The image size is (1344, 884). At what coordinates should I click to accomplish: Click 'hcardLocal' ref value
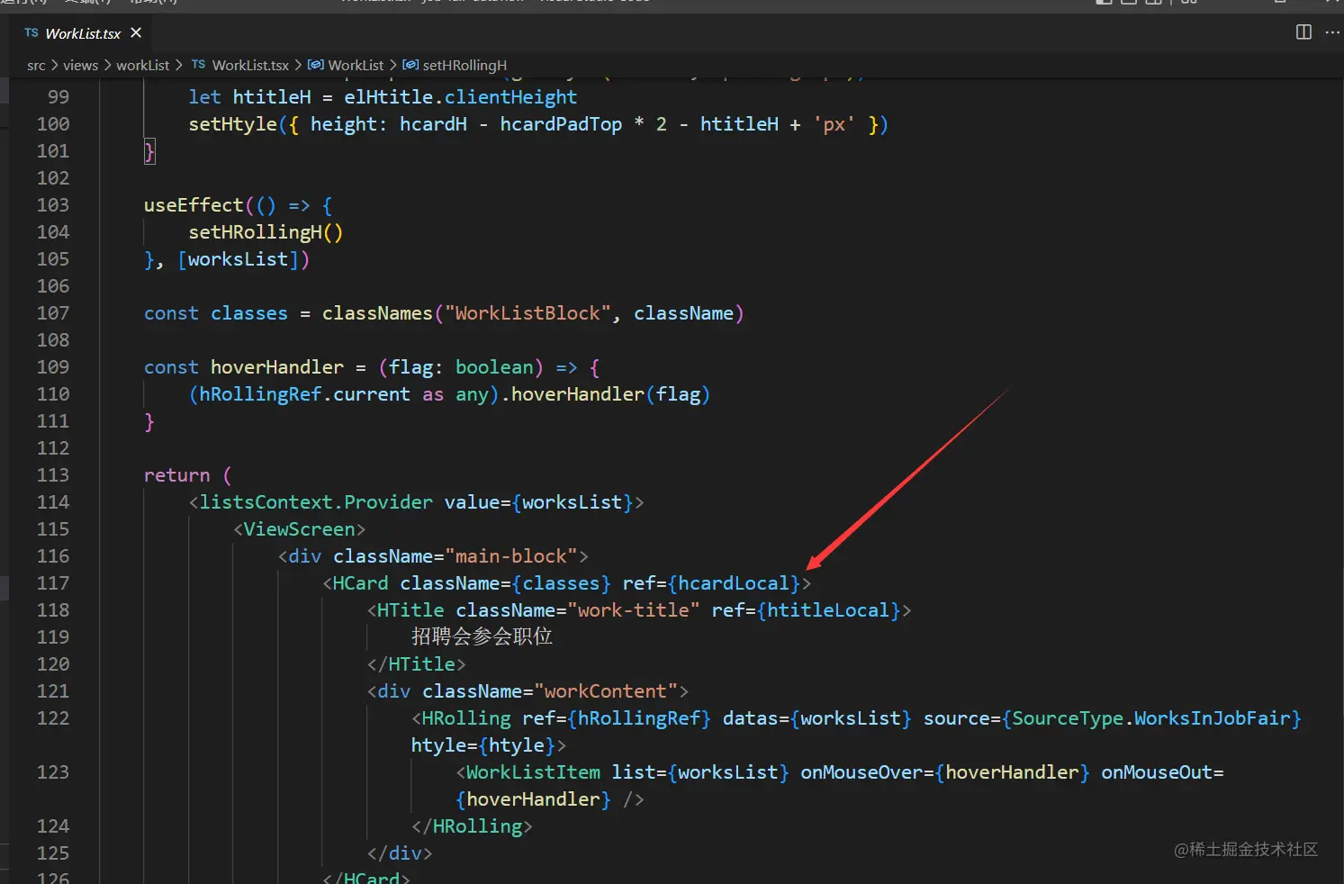[x=734, y=583]
